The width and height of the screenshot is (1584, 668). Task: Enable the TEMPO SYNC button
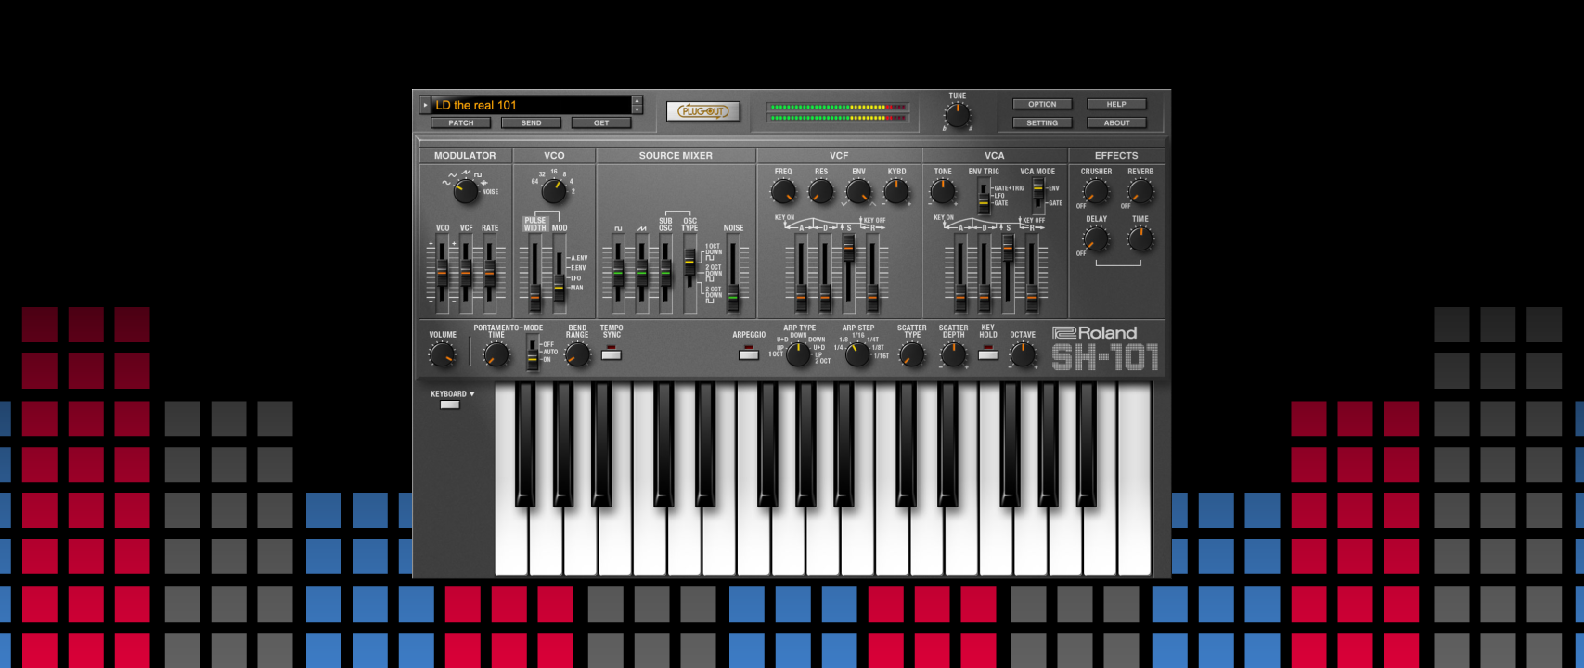click(611, 354)
